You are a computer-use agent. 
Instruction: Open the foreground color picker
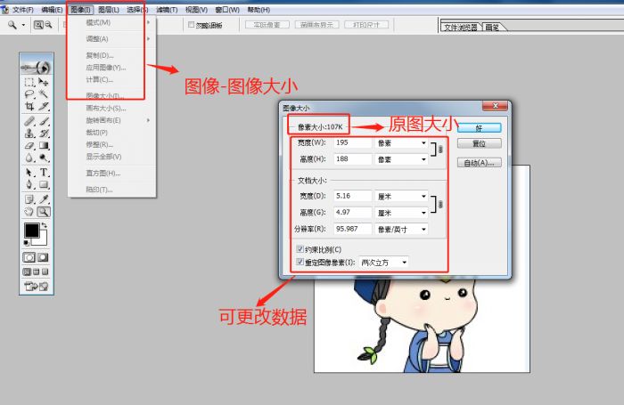[x=31, y=231]
